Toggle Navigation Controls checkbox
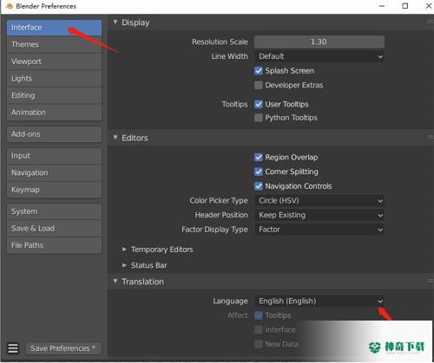Screen dimensions: 434x363 259,186
